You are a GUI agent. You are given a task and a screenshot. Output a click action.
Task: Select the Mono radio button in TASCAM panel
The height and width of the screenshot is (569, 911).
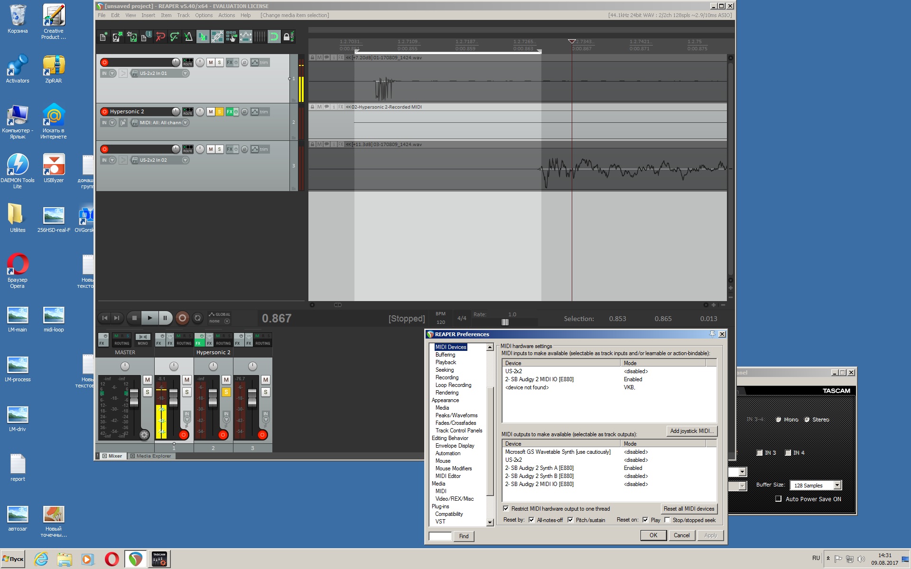779,420
